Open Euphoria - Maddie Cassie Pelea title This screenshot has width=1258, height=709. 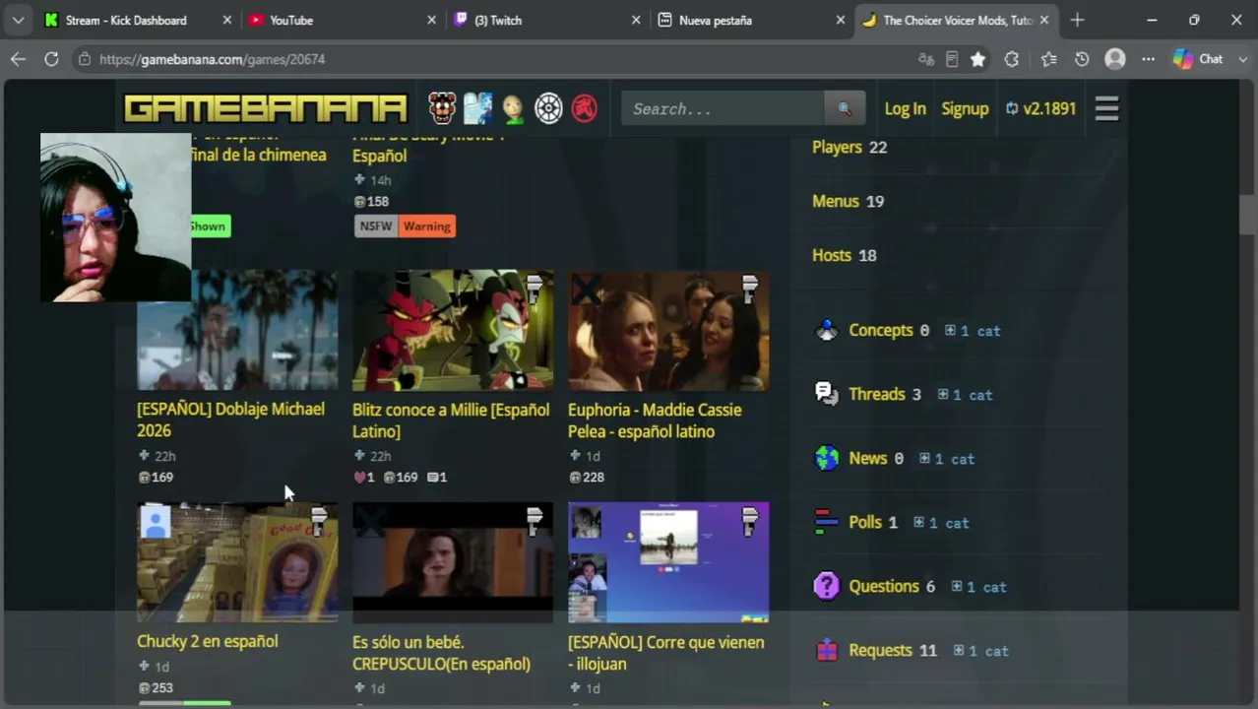655,420
